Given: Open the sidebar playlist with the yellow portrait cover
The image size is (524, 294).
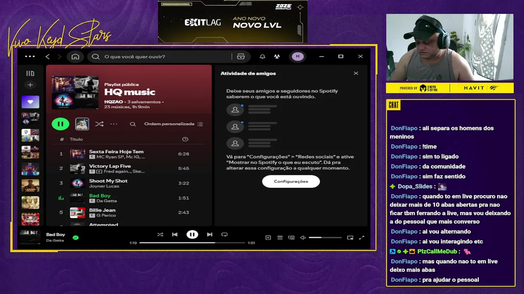Looking at the screenshot, I should [x=30, y=186].
